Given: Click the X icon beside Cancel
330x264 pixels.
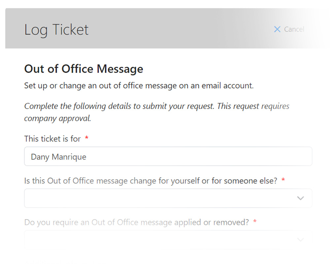Looking at the screenshot, I should click(x=277, y=29).
